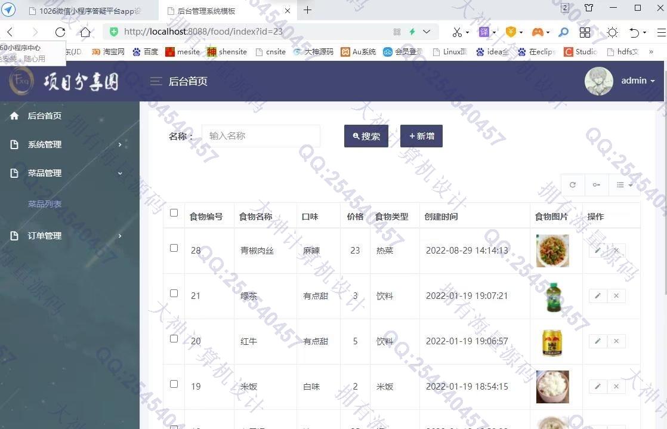Open address bar dropdown arrow

pos(427,32)
